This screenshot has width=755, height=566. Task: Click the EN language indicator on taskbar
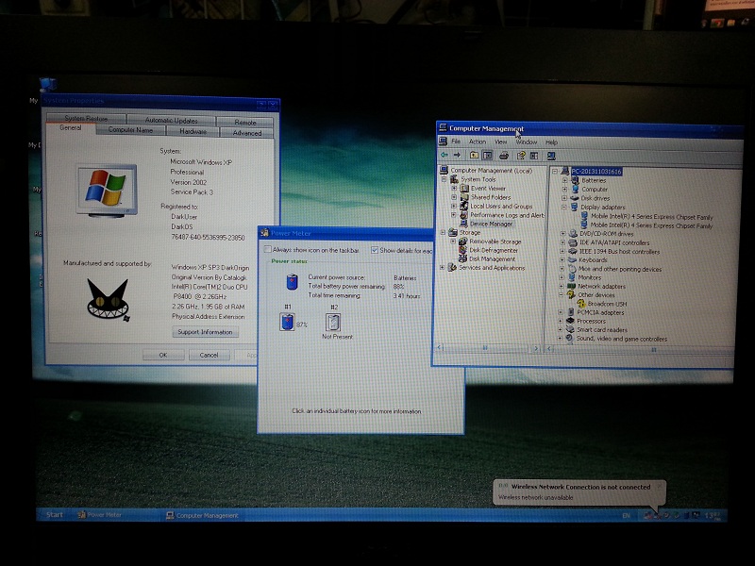click(x=627, y=515)
